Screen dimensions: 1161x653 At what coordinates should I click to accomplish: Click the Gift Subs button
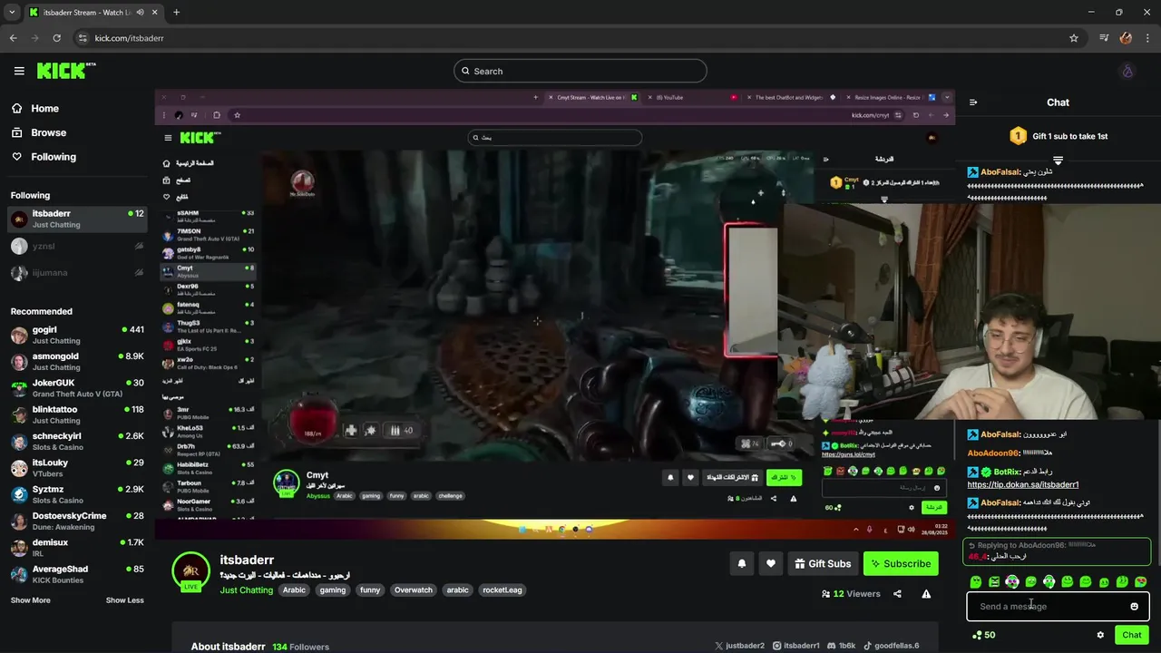coord(823,563)
